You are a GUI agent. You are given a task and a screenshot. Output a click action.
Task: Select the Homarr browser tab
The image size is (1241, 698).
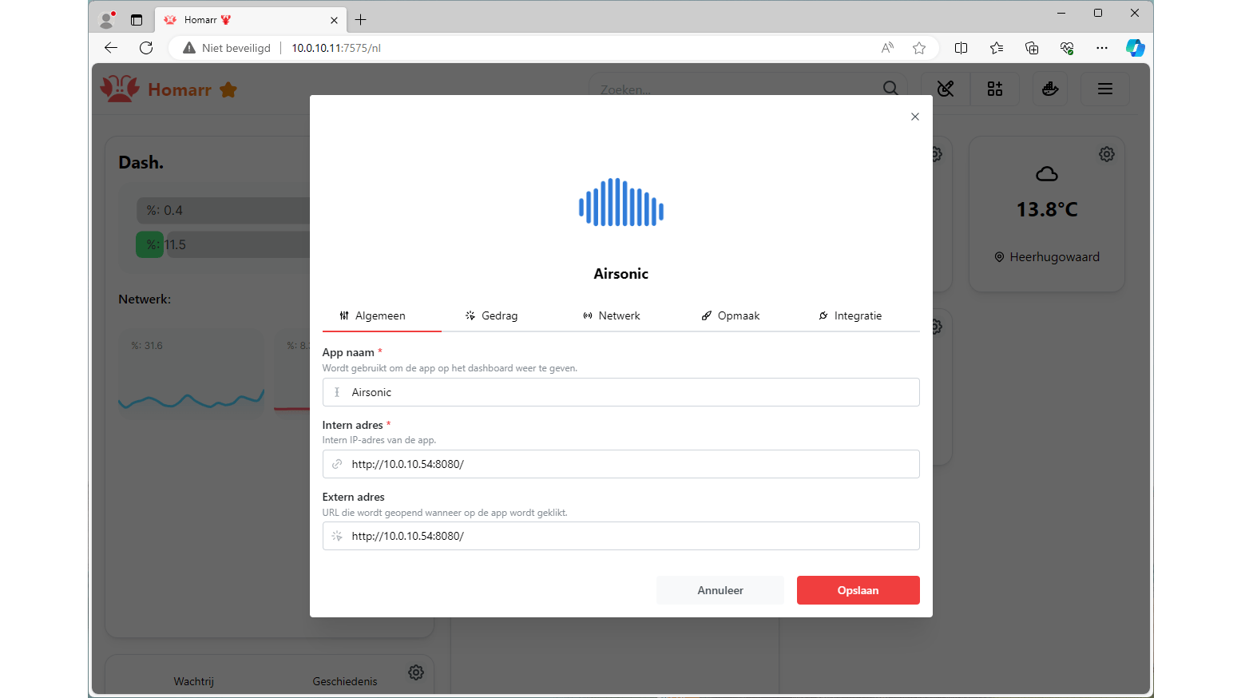point(251,20)
